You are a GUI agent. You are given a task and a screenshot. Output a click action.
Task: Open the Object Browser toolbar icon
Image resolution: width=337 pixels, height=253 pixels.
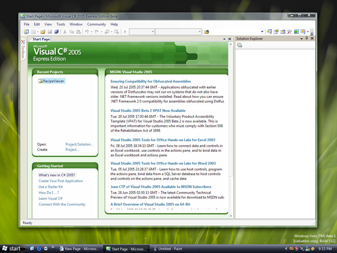coord(283,32)
